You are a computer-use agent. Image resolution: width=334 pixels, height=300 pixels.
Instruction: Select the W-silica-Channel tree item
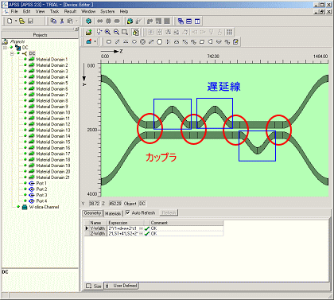tap(44, 207)
